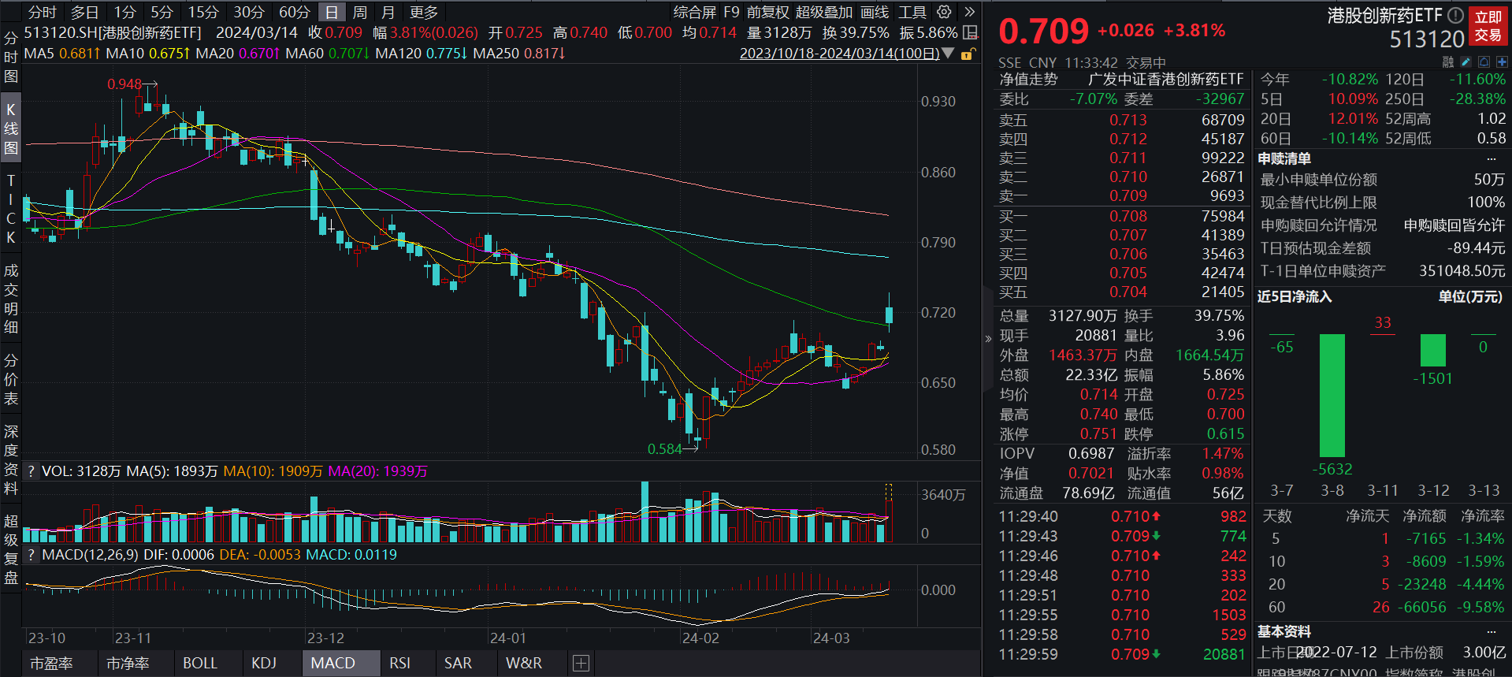Click the VOL indicator help question mark

(x=31, y=471)
